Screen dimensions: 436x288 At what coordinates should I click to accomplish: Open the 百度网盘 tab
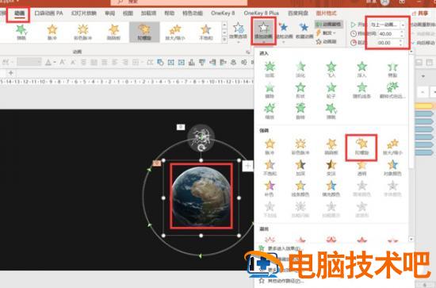pyautogui.click(x=298, y=13)
